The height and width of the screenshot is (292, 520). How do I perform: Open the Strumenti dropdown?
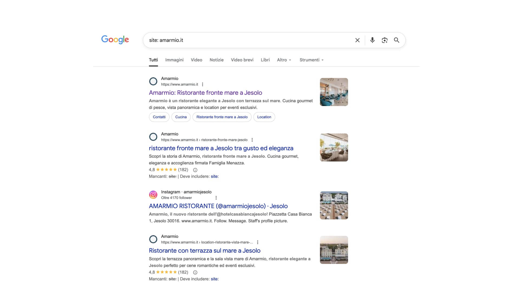pyautogui.click(x=311, y=60)
